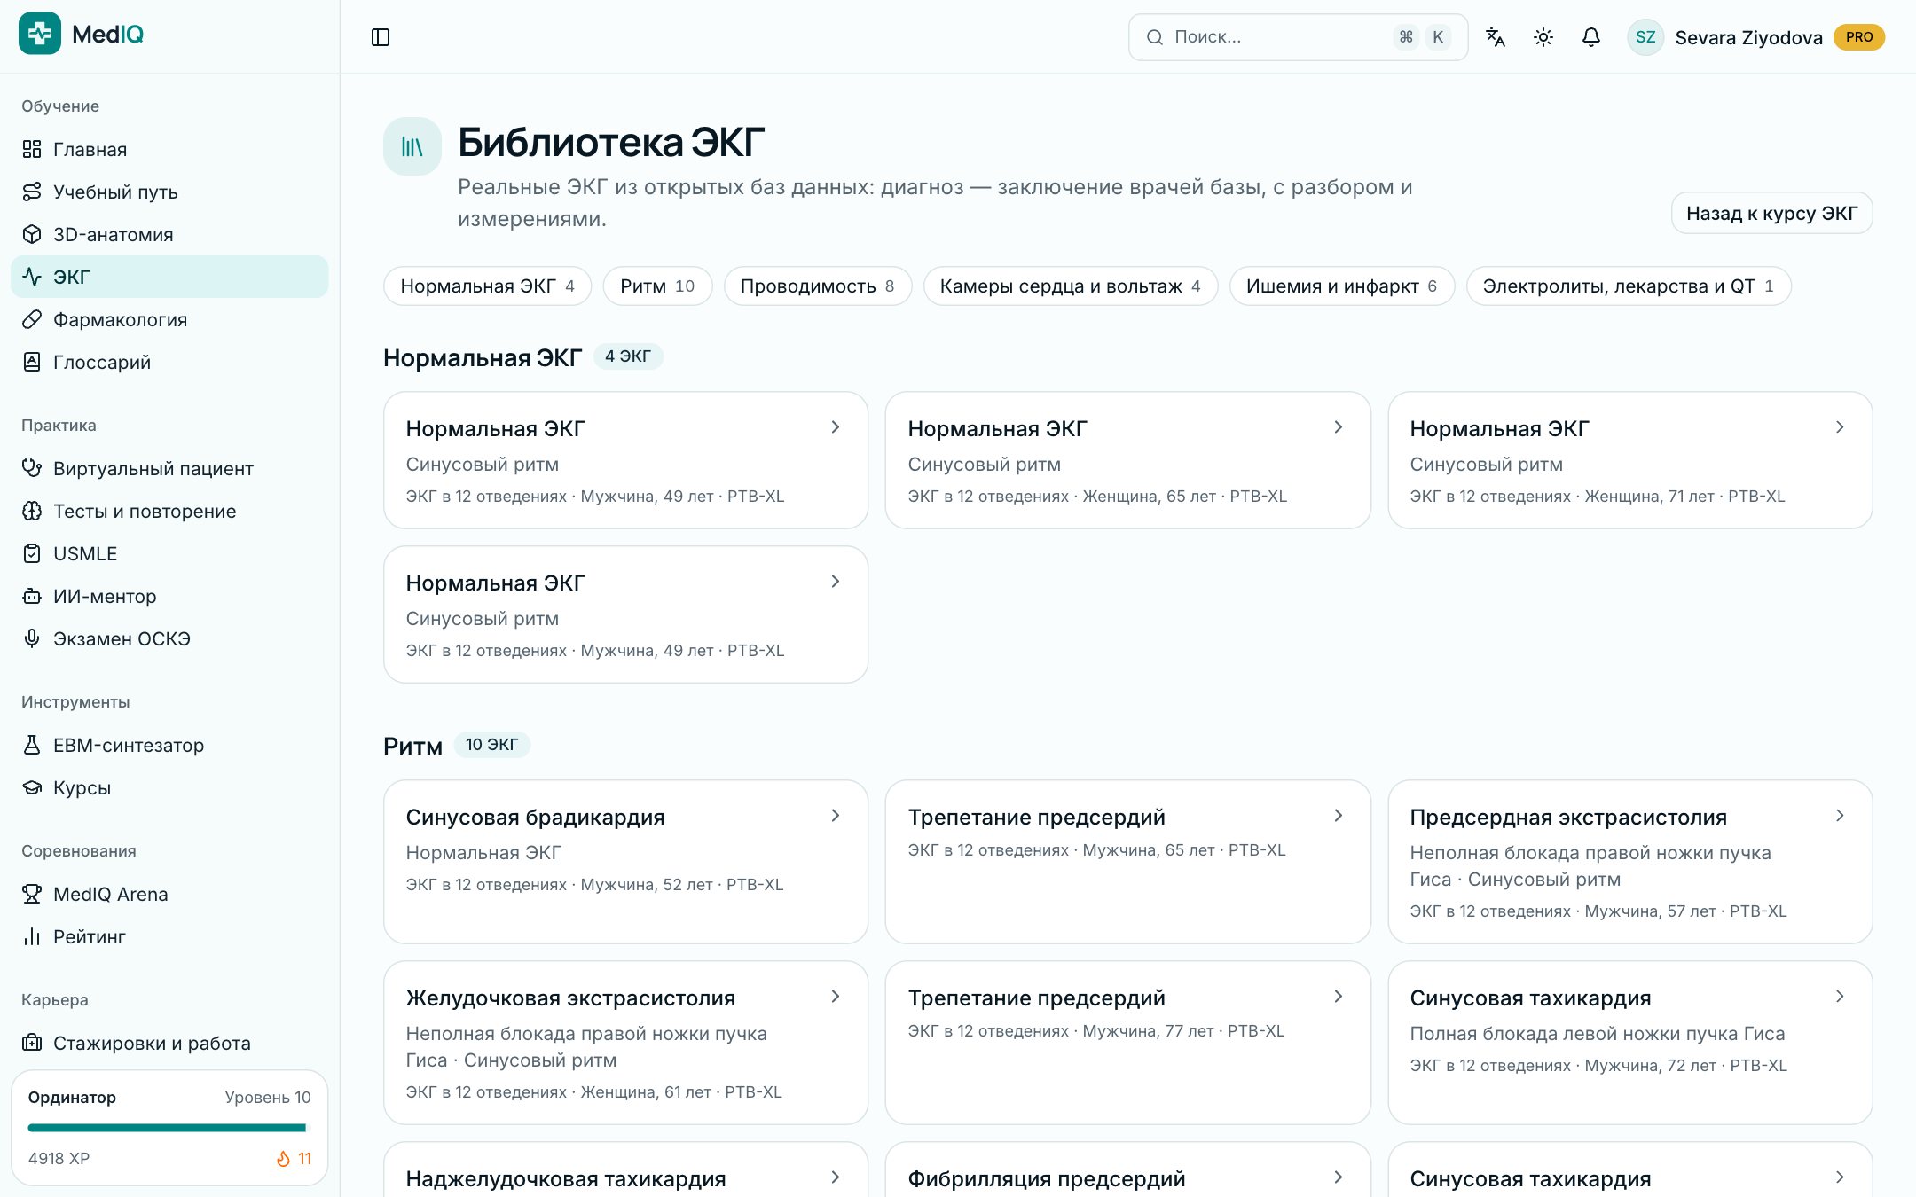The height and width of the screenshot is (1197, 1916).
Task: Open the USMLE clipboard item
Action: point(169,553)
